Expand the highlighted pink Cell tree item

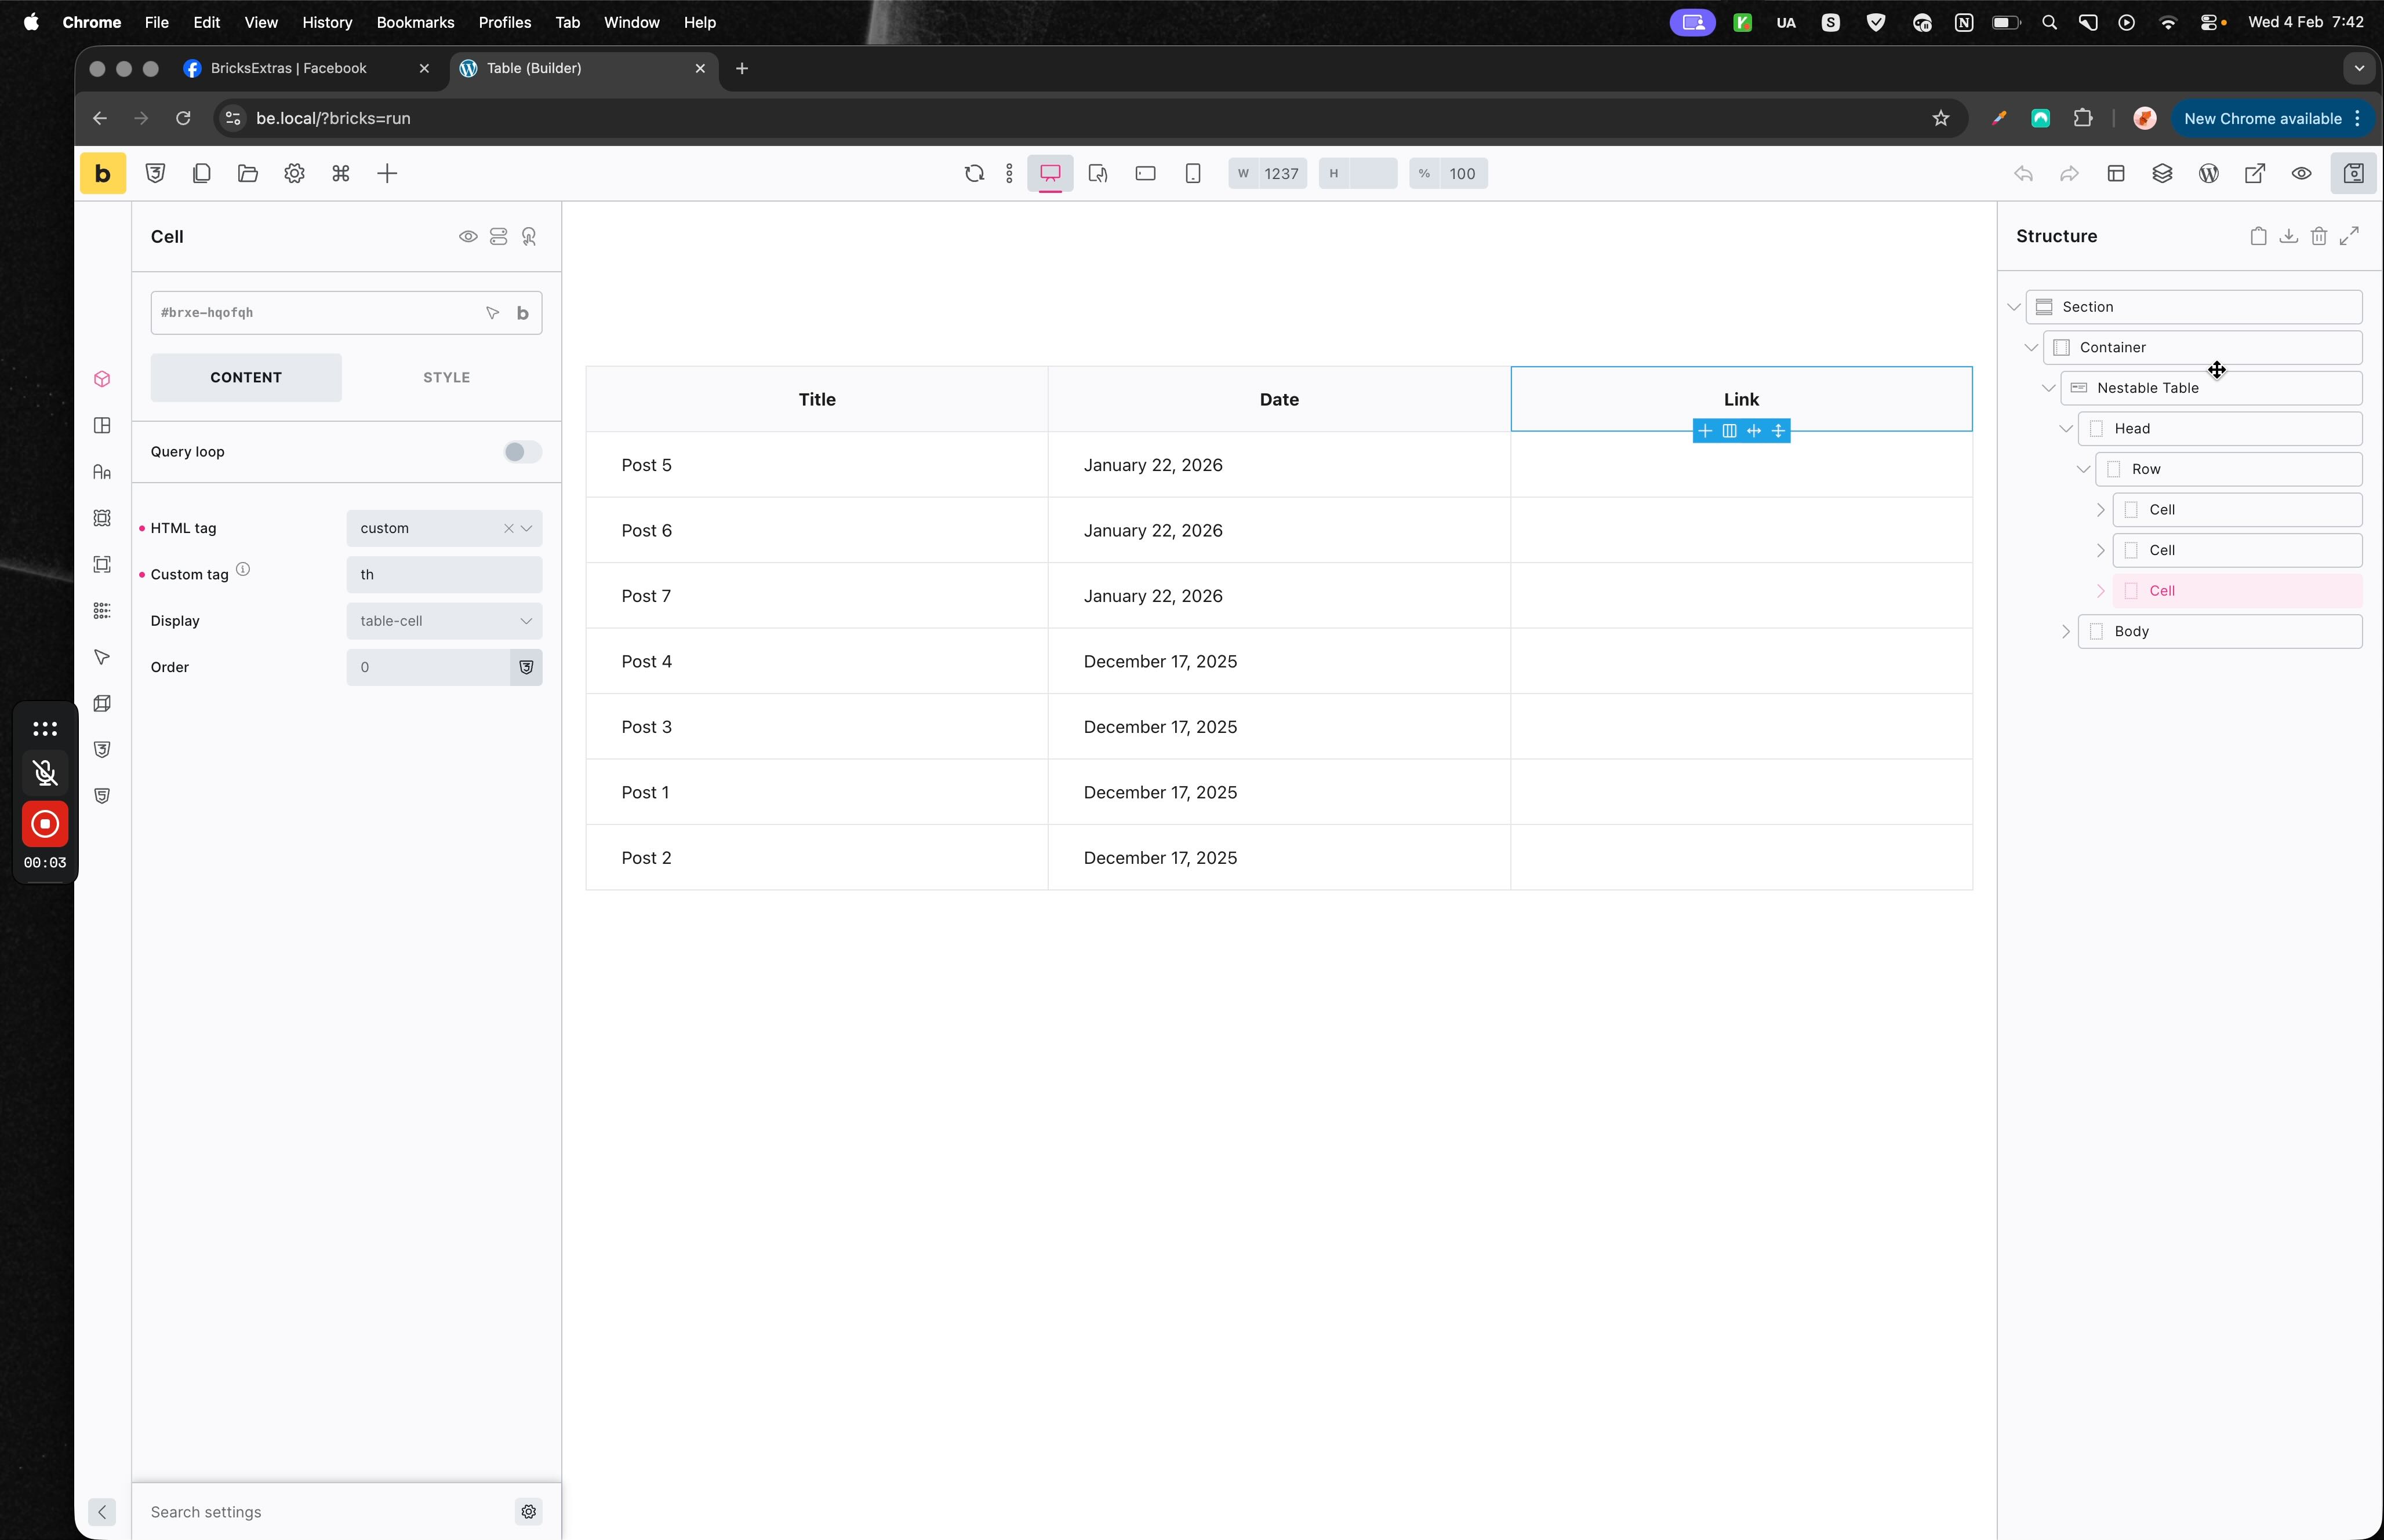click(x=2100, y=591)
